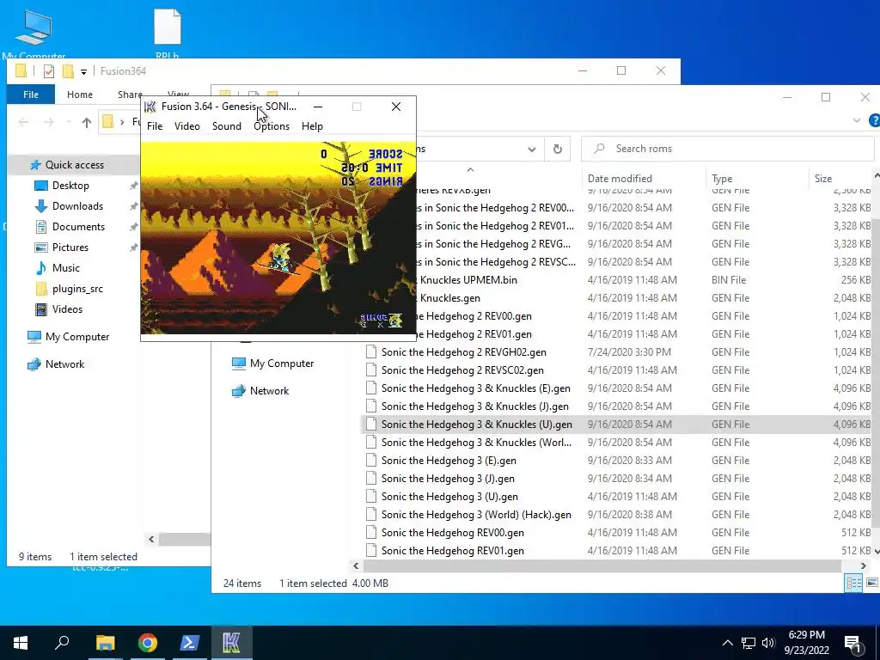The width and height of the screenshot is (880, 660).
Task: Open the volume control in system tray
Action: 768,643
